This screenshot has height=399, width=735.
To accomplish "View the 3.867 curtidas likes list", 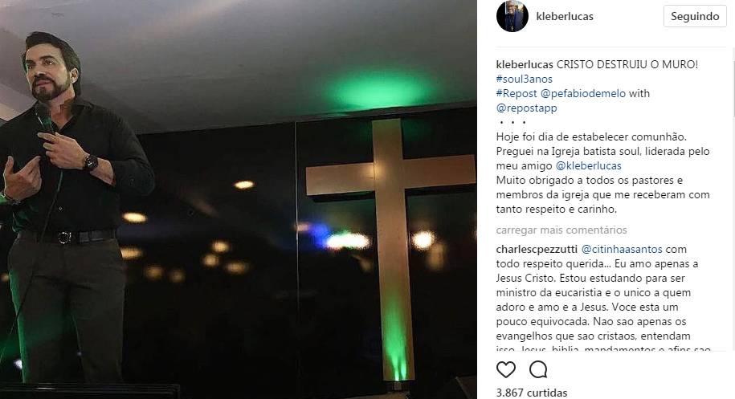I will 532,393.
